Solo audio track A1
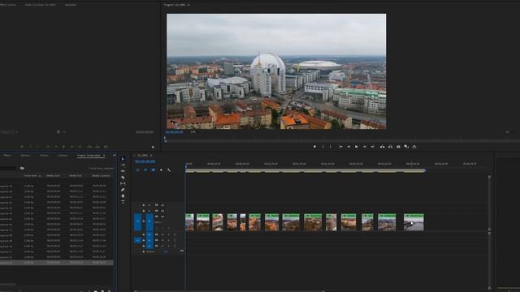Image resolution: width=520 pixels, height=292 pixels. pyautogui.click(x=168, y=234)
